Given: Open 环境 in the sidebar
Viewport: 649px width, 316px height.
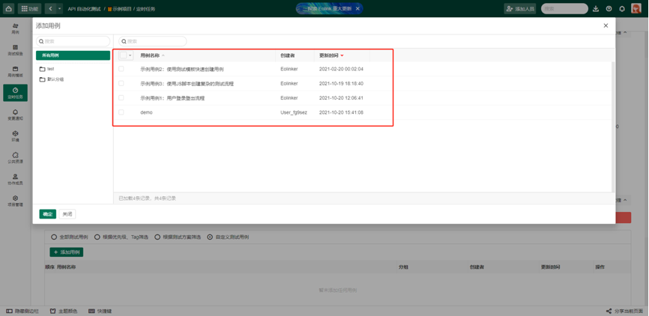Looking at the screenshot, I should coord(15,136).
